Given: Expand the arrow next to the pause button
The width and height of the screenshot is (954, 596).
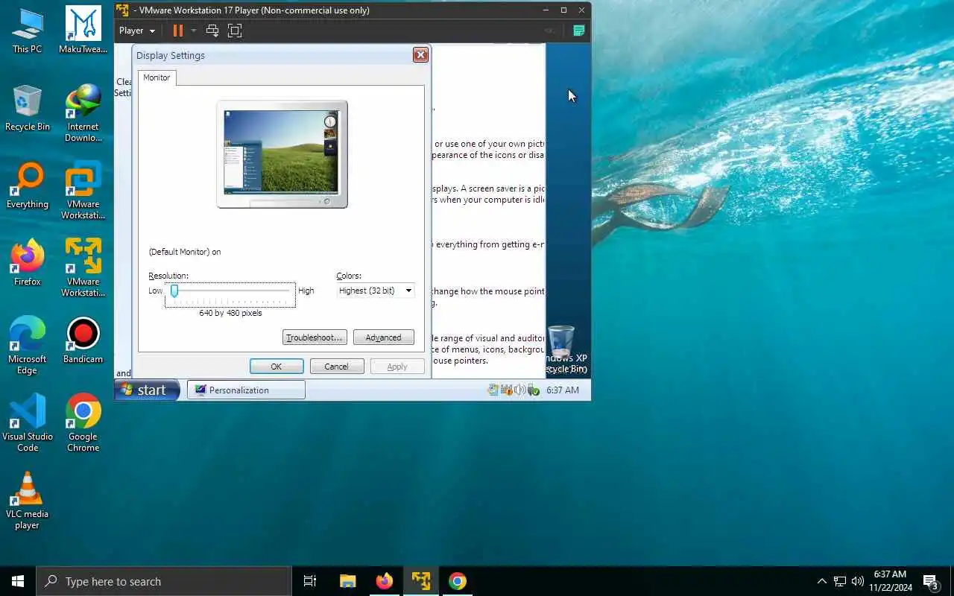Looking at the screenshot, I should [x=193, y=31].
